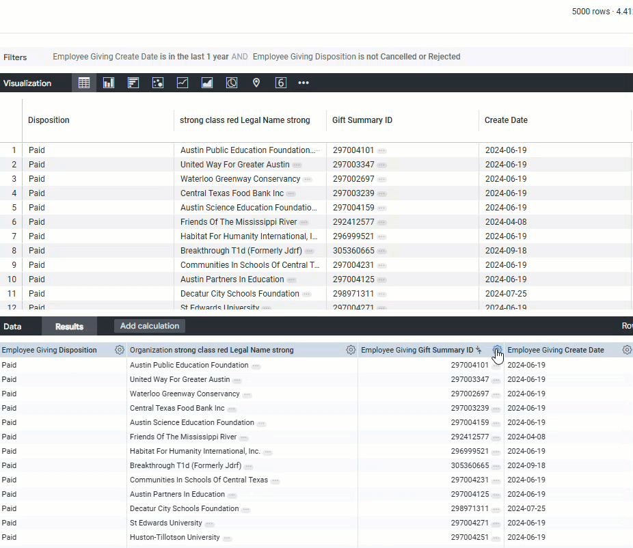
Task: Open gear menu for Employee Giving Create Date column
Action: (627, 350)
